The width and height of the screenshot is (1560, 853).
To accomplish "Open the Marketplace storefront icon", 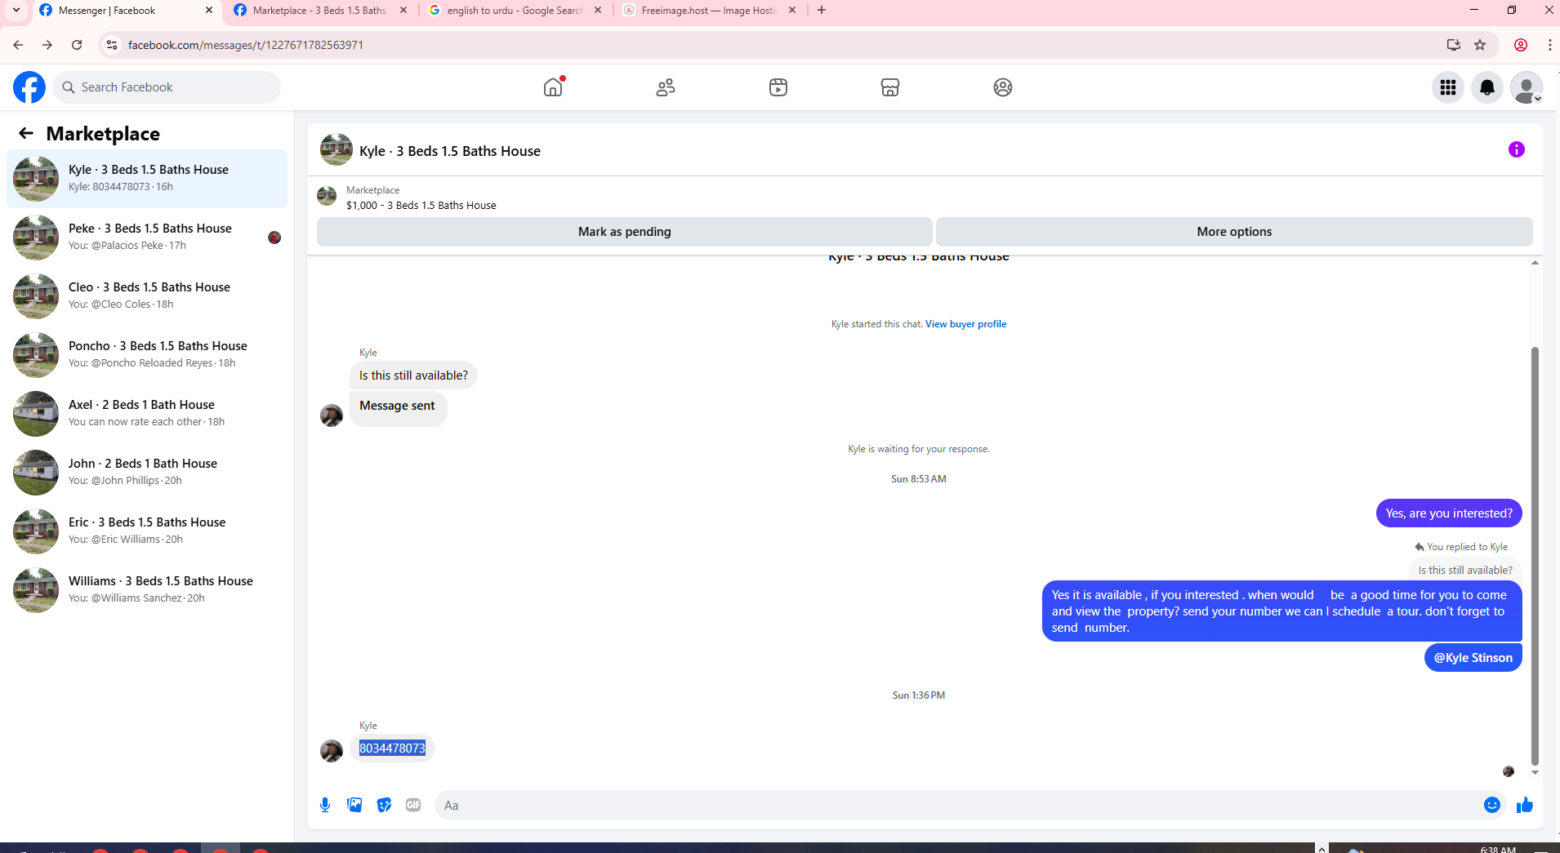I will pyautogui.click(x=890, y=87).
